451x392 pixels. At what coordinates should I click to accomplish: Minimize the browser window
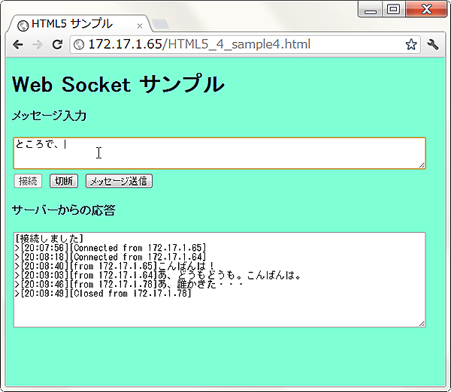coord(370,10)
